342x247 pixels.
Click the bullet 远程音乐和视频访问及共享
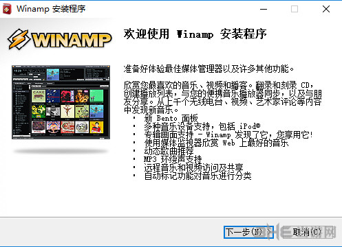click(x=193, y=167)
